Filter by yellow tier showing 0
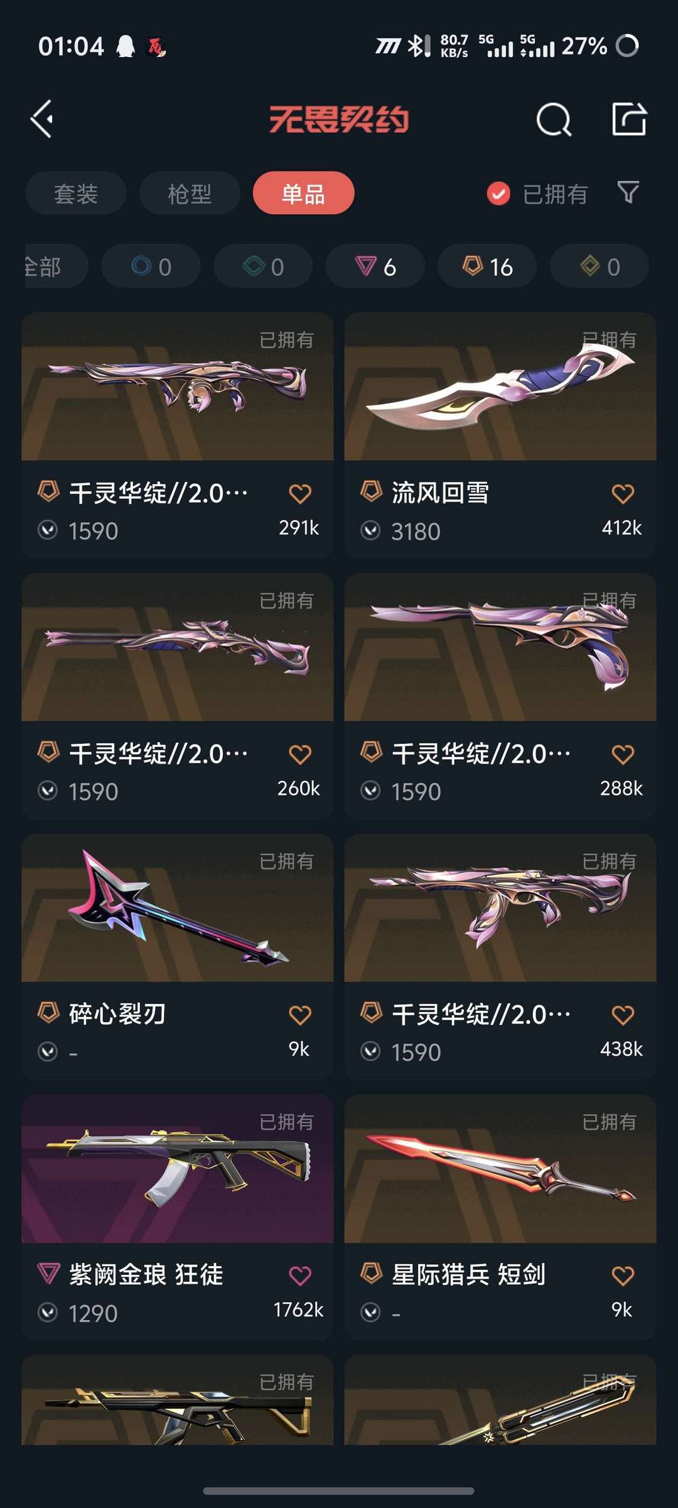This screenshot has height=1508, width=678. pyautogui.click(x=600, y=266)
